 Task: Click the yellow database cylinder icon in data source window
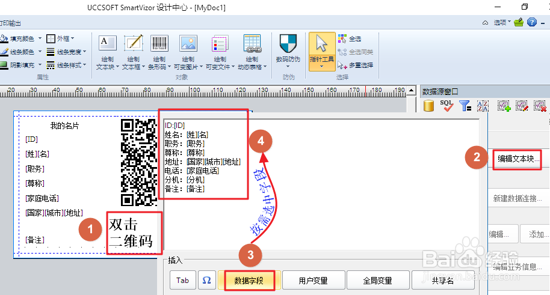[428, 106]
